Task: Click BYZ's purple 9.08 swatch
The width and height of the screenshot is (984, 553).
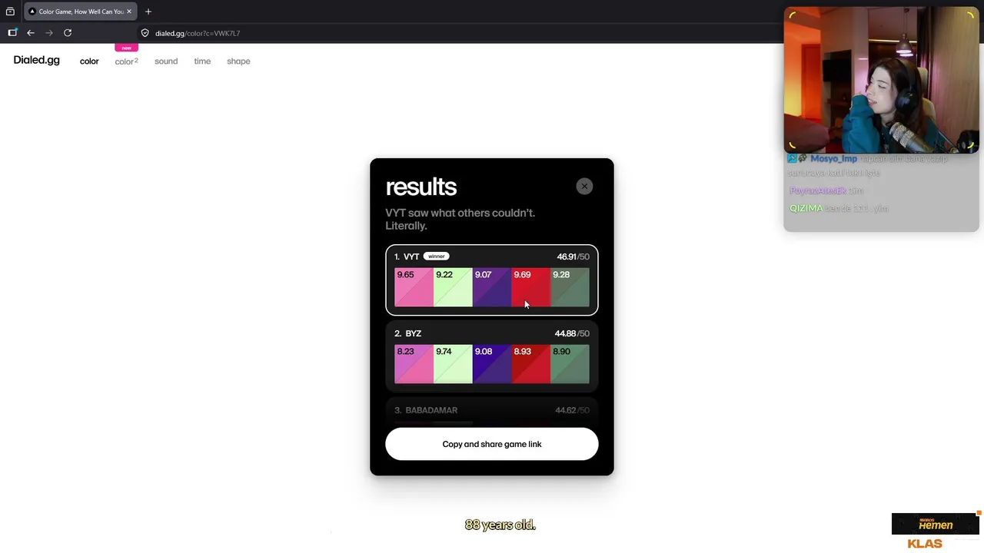Action: point(492,364)
